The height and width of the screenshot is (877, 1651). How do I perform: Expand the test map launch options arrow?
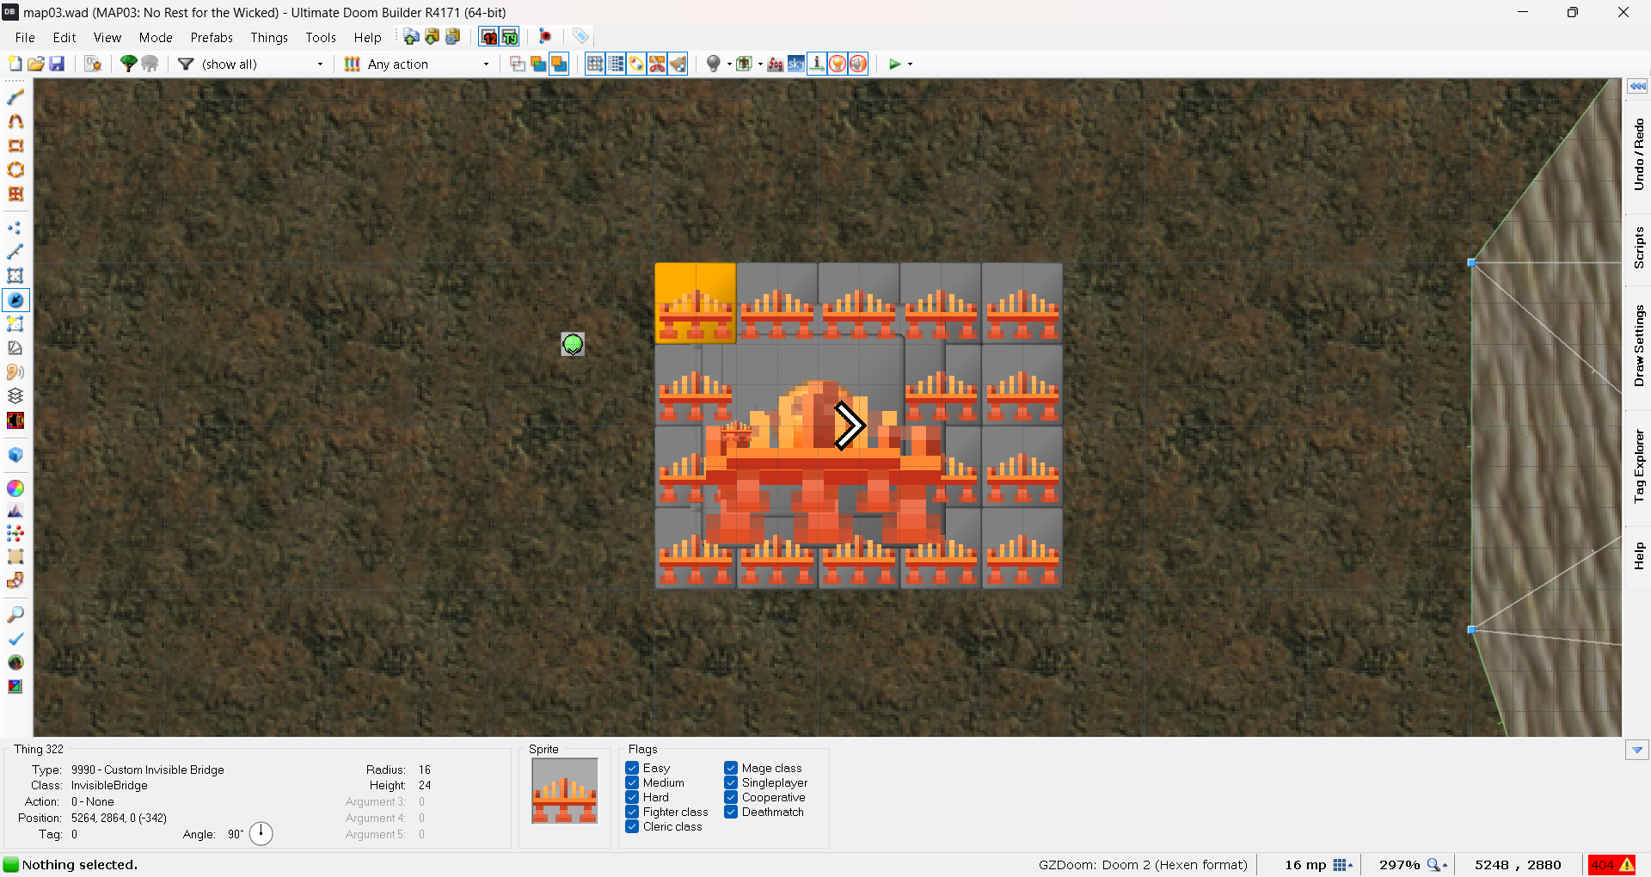(x=910, y=64)
